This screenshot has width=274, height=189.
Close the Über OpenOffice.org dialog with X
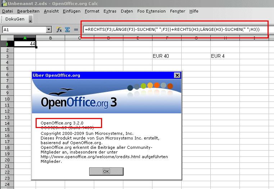177,75
